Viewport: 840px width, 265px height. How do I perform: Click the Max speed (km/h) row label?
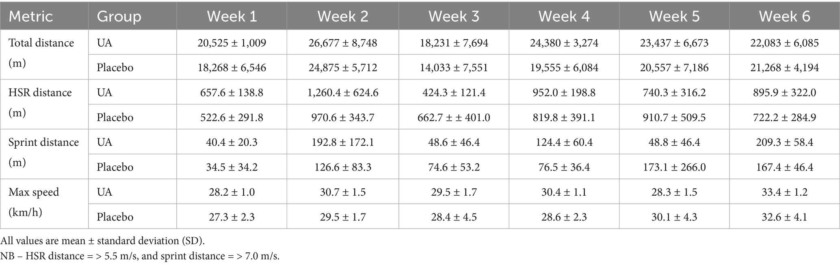(34, 202)
